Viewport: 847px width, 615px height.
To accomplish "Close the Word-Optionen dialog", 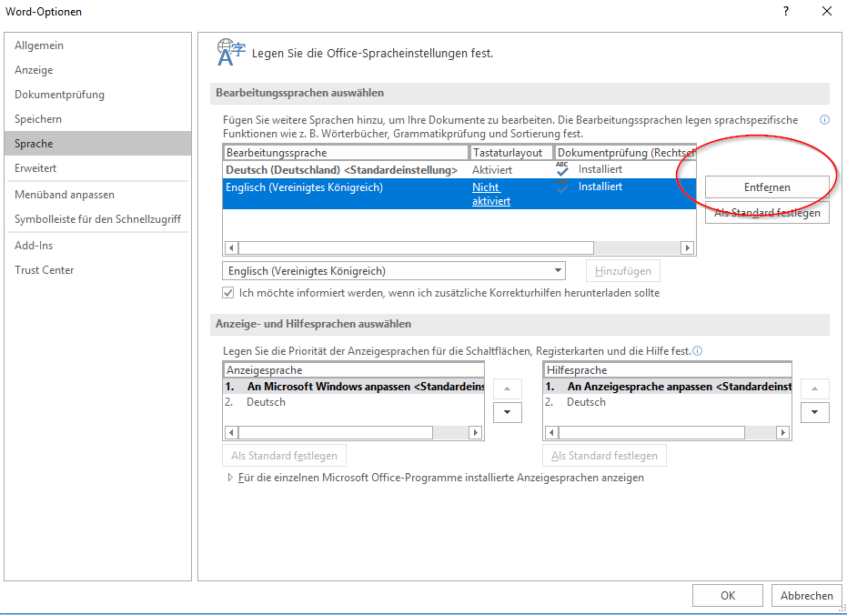I will pos(827,11).
